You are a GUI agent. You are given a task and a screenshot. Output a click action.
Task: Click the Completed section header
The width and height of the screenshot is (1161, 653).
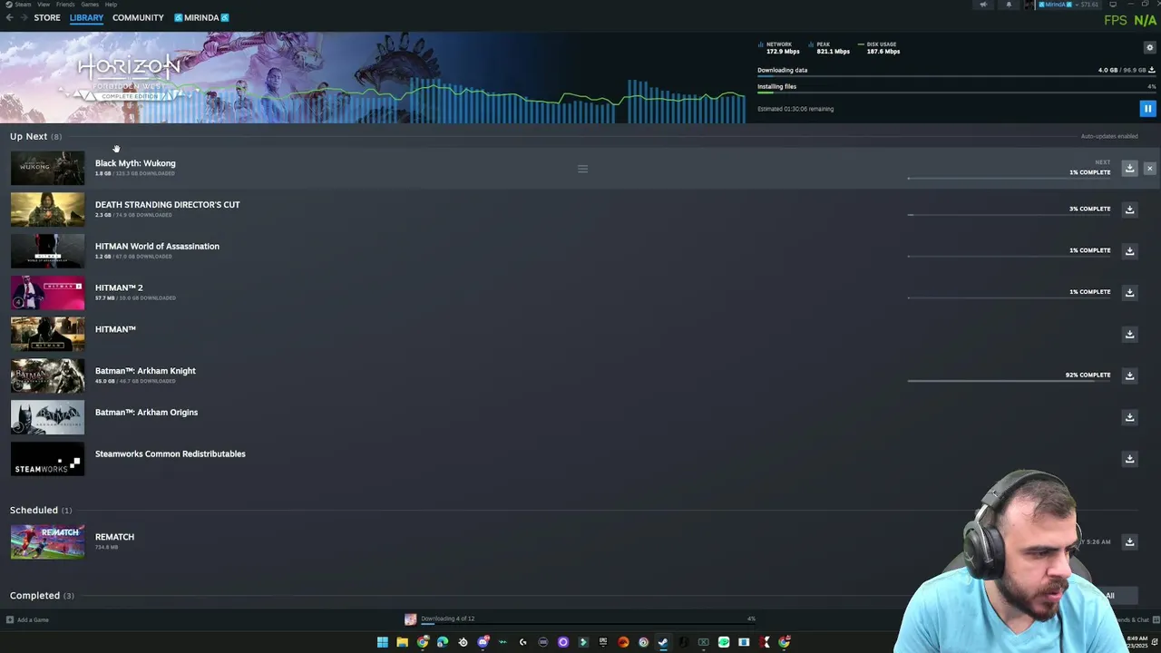[42, 596]
